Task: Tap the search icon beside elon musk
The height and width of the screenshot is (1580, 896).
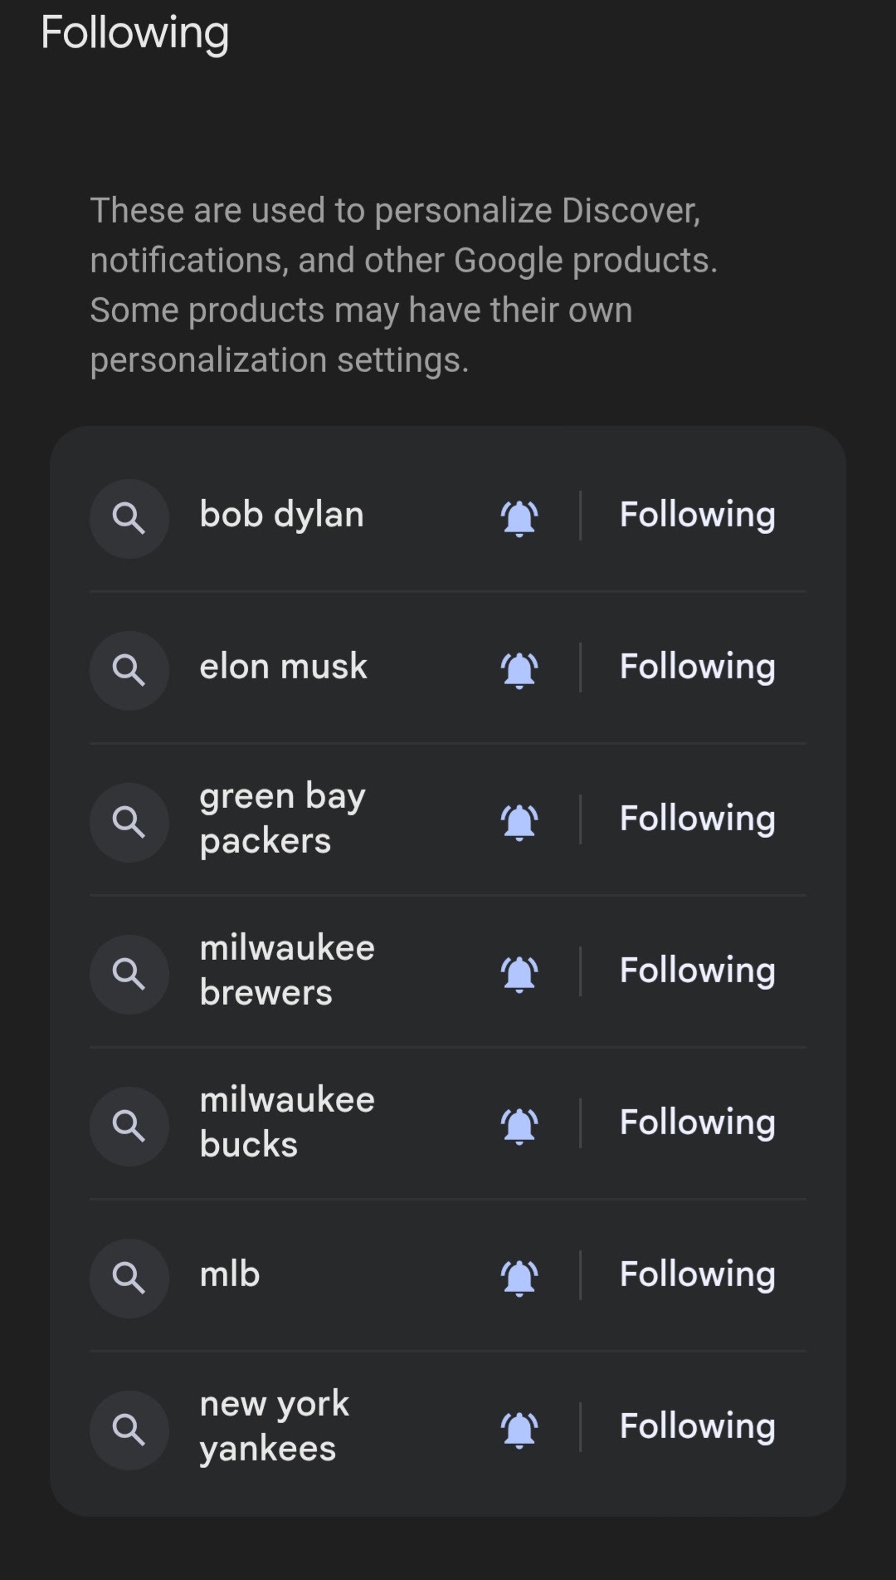Action: point(129,670)
